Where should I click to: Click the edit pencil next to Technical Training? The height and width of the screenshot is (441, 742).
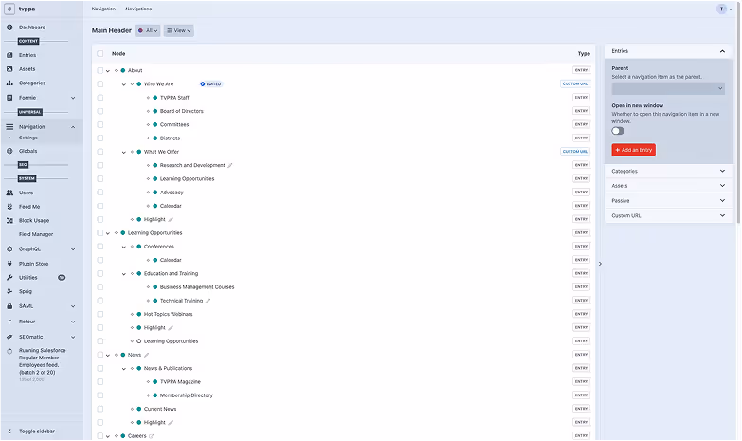208,301
